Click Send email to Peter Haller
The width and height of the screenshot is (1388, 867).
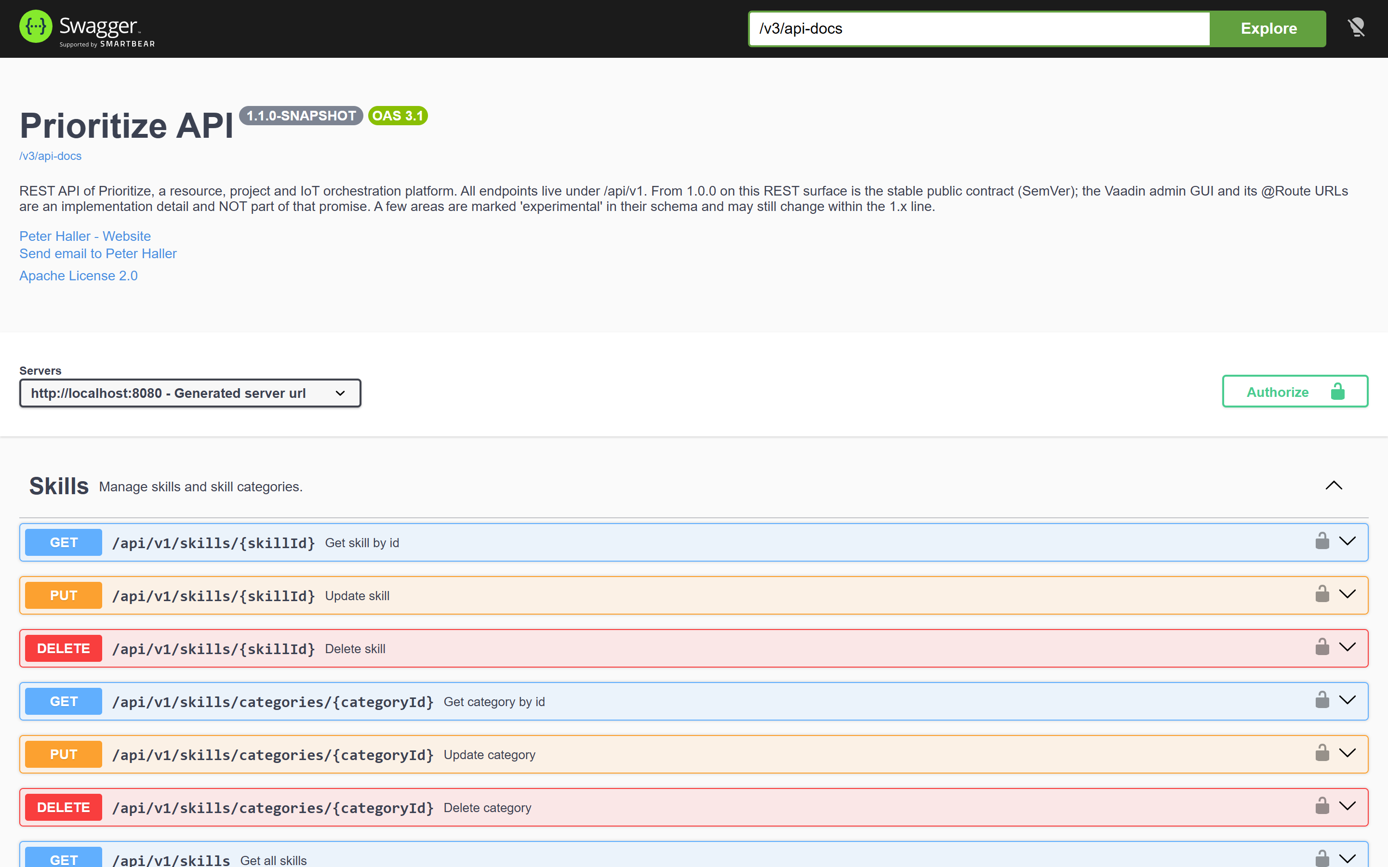[98, 253]
